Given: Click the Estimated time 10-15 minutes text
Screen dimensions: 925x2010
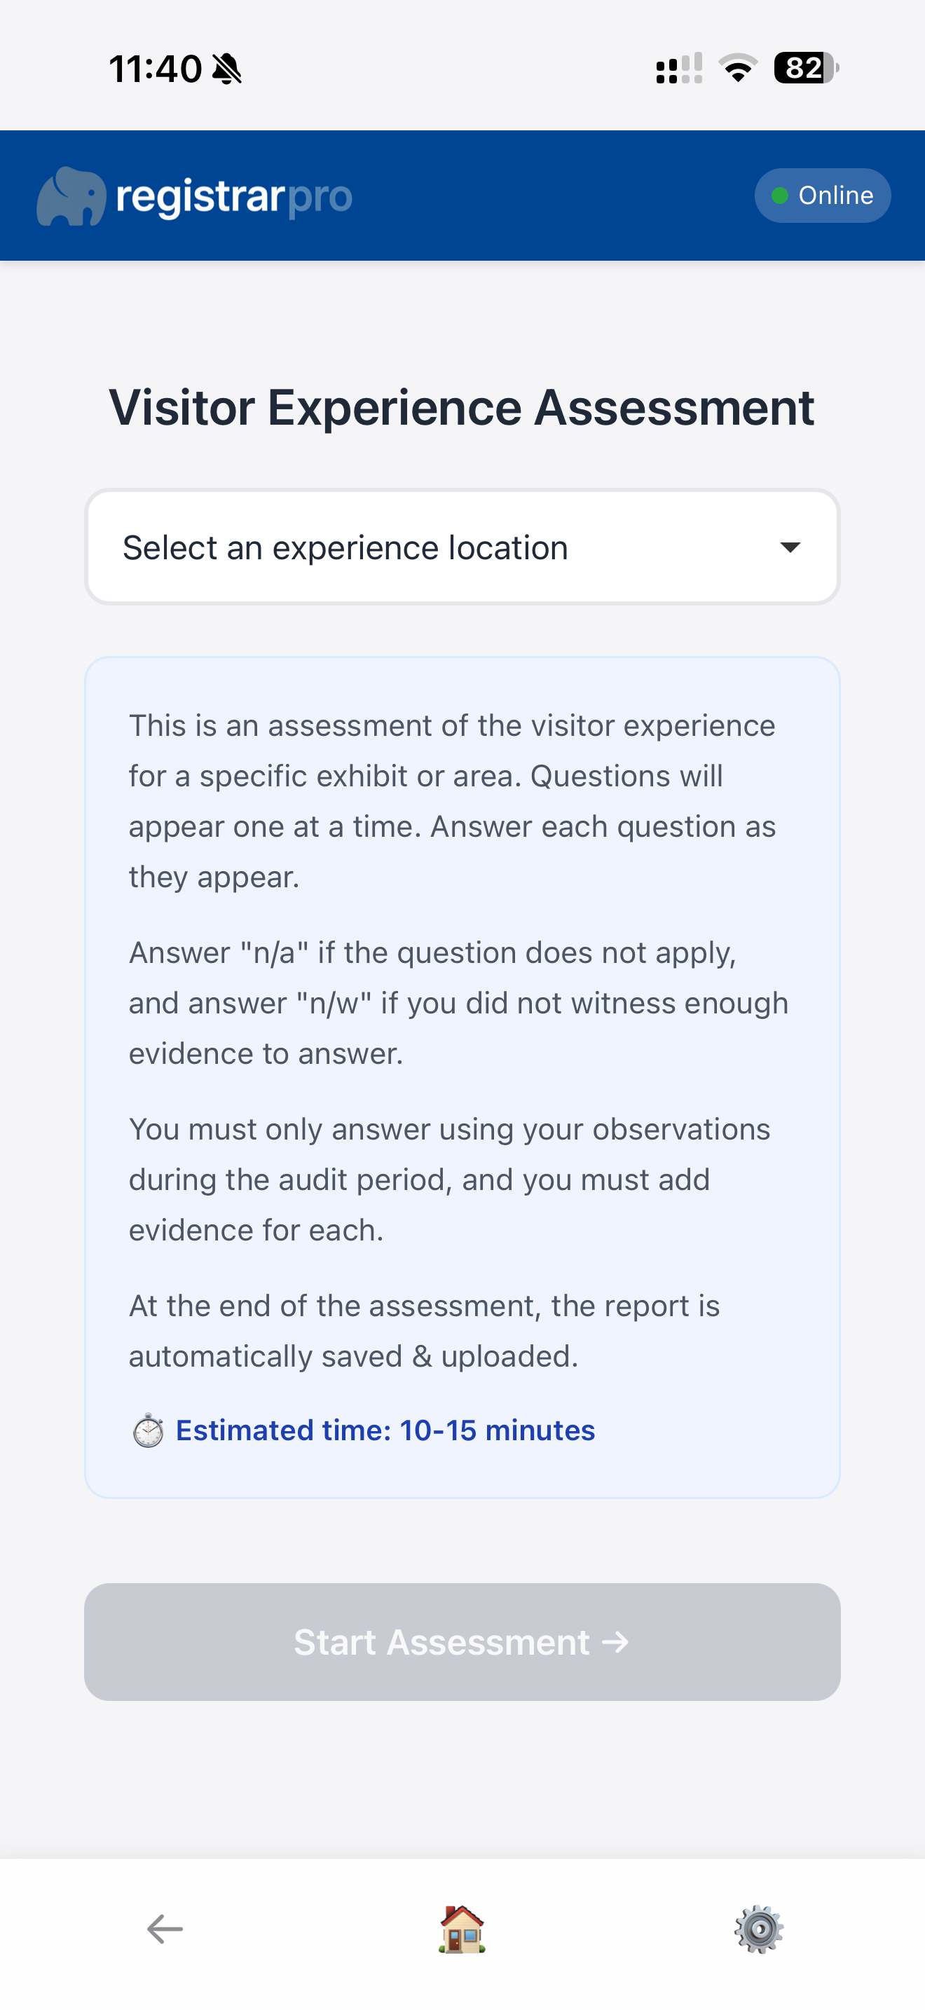Looking at the screenshot, I should [385, 1430].
